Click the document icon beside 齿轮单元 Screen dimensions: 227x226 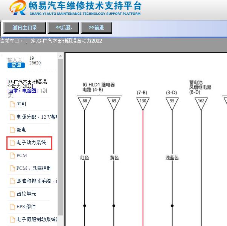(12, 194)
